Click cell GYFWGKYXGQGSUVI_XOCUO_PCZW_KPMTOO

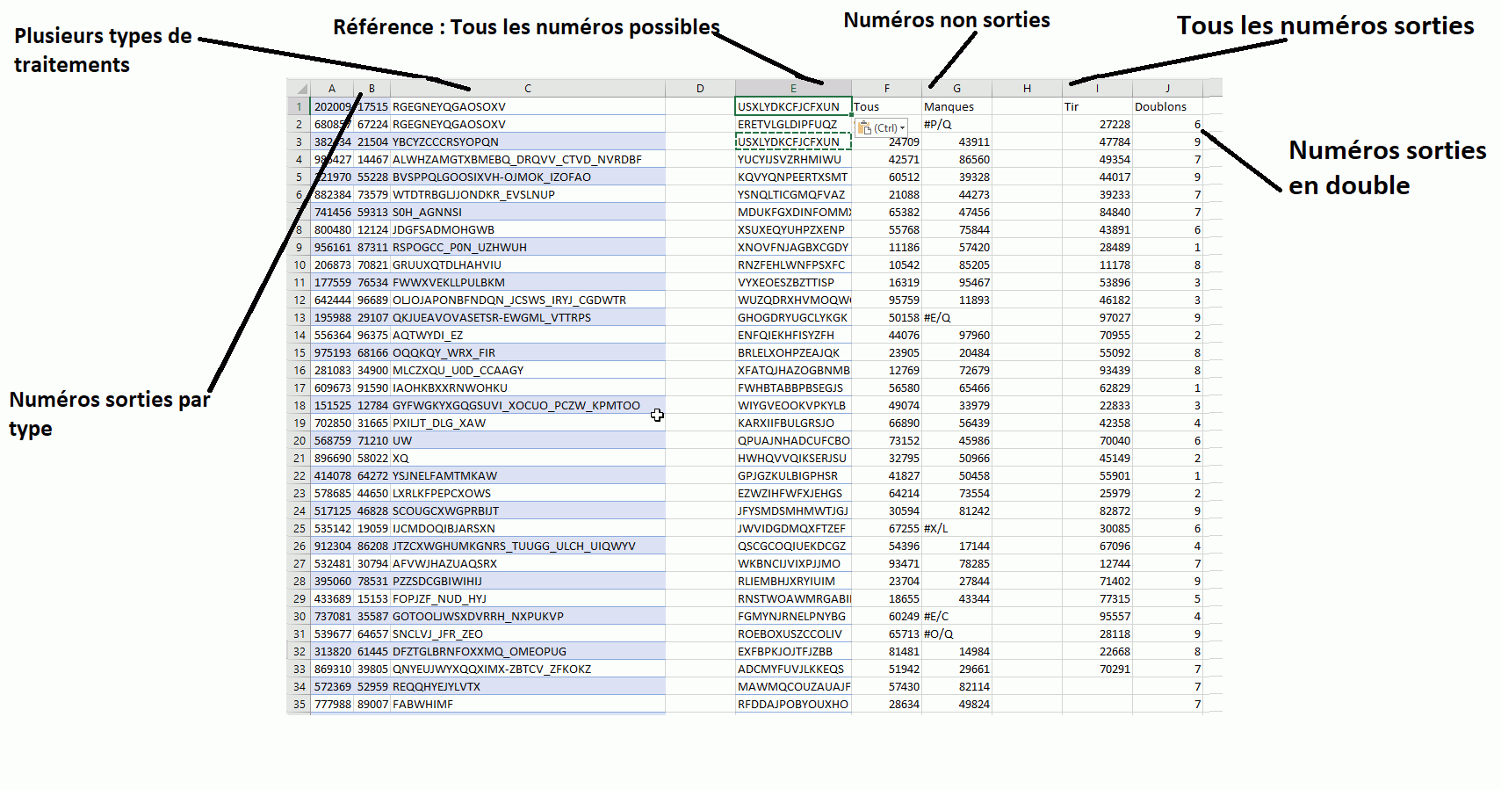(528, 405)
